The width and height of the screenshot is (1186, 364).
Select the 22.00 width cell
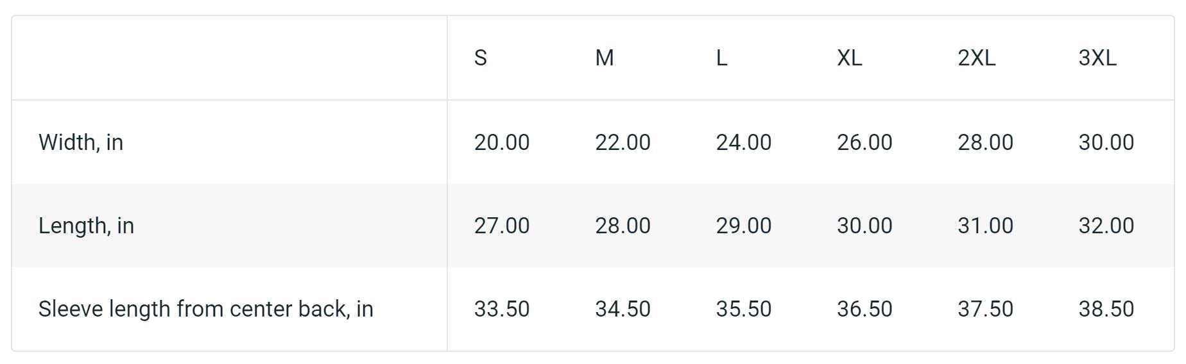click(623, 142)
